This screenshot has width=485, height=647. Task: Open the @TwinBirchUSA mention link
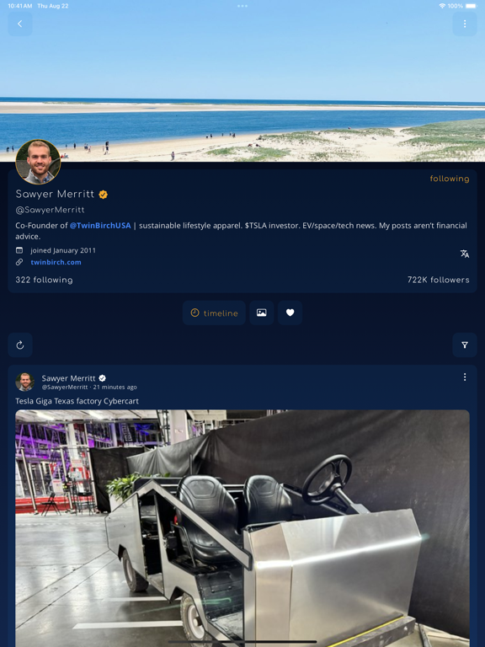(100, 225)
